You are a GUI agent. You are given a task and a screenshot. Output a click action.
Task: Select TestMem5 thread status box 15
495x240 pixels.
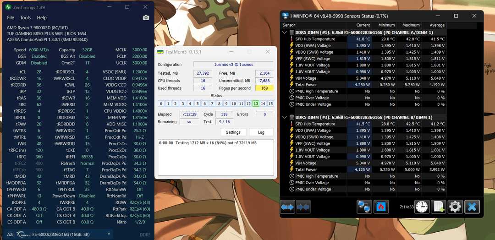270,104
